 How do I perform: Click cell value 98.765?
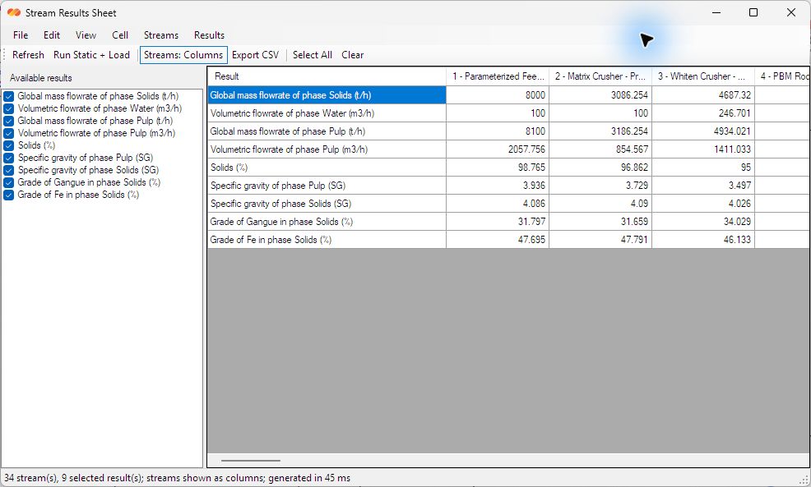coord(498,168)
